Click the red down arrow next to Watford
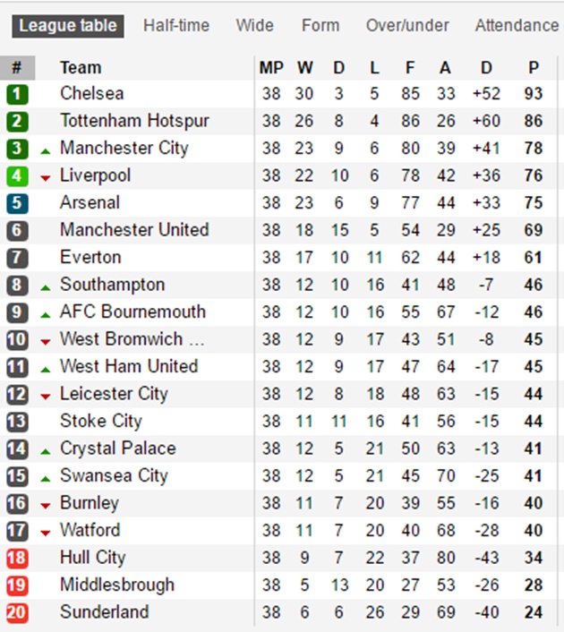The image size is (564, 632). pos(46,534)
